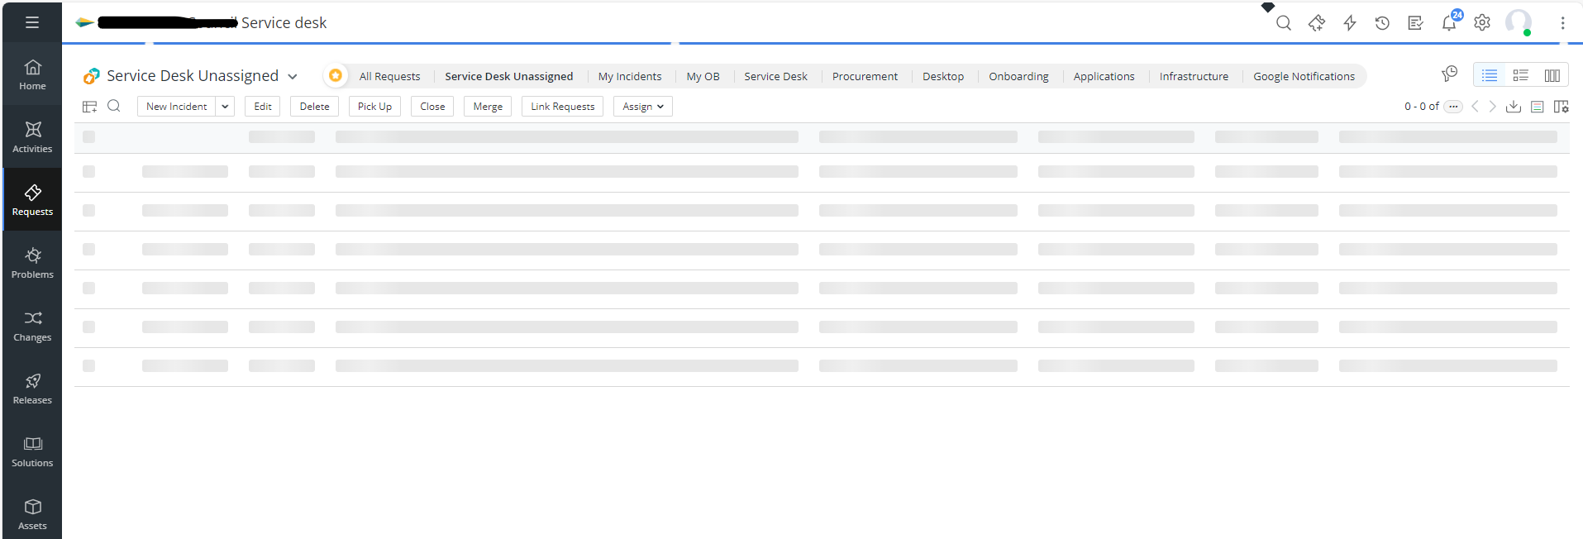Image resolution: width=1583 pixels, height=539 pixels.
Task: Select the Infrastructure tab
Action: point(1194,76)
